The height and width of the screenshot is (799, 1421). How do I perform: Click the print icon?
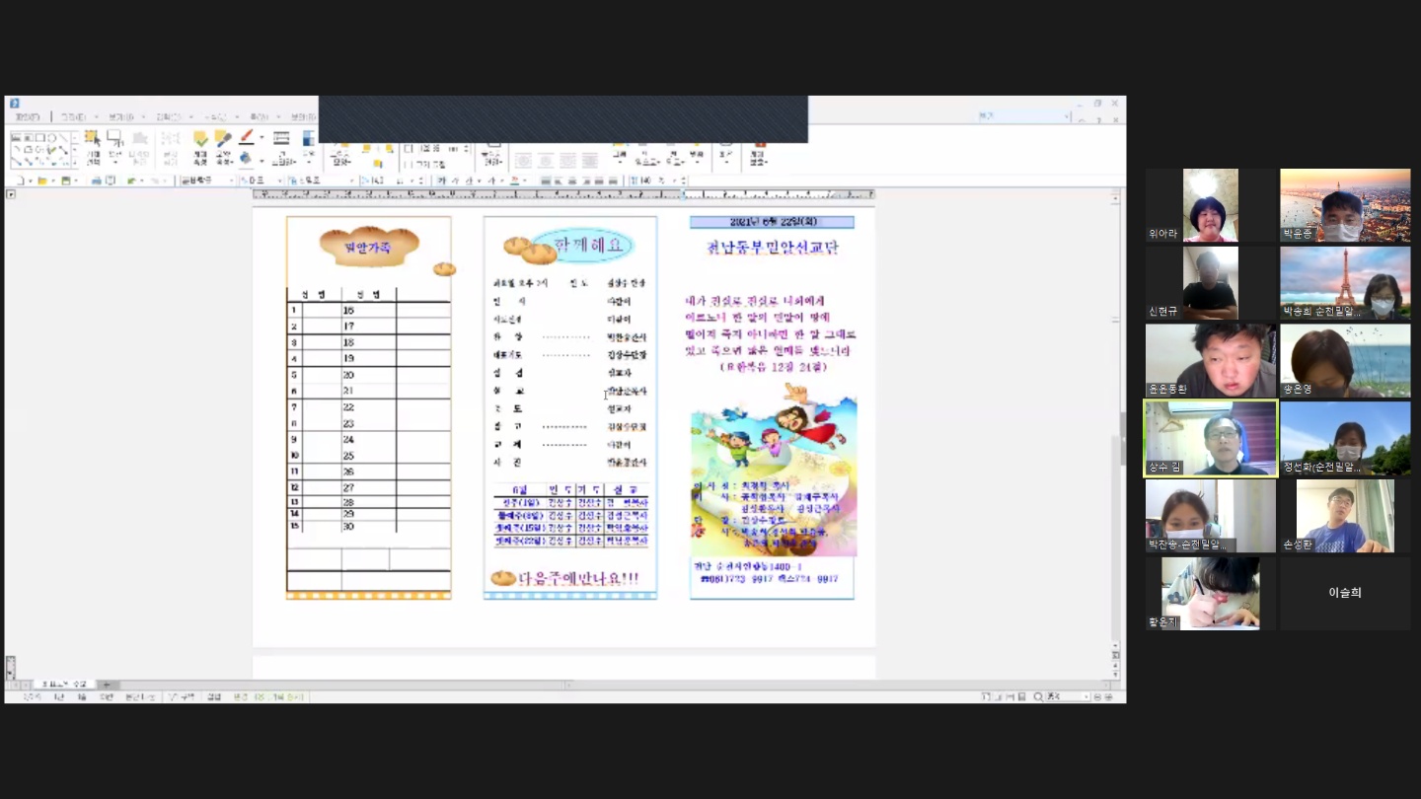coord(97,181)
